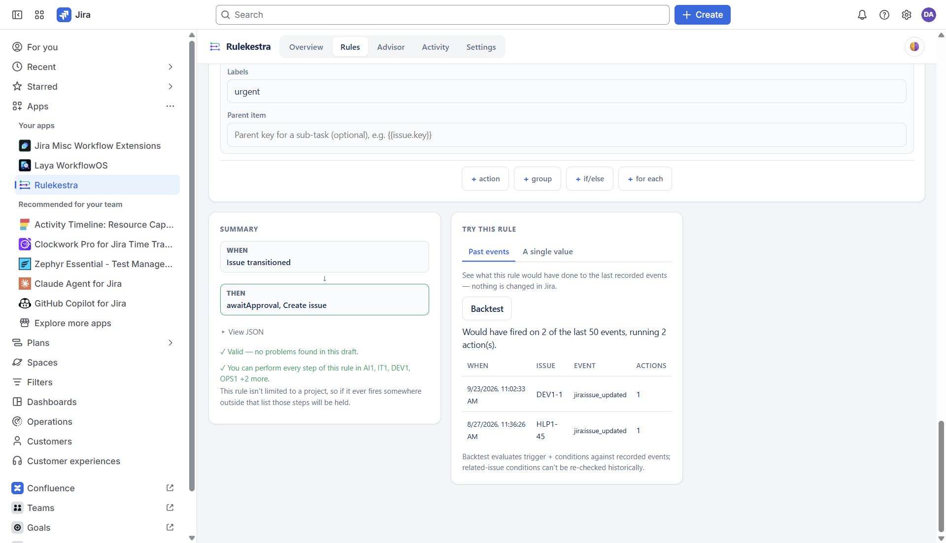Open the Goals external link icon

(x=170, y=527)
